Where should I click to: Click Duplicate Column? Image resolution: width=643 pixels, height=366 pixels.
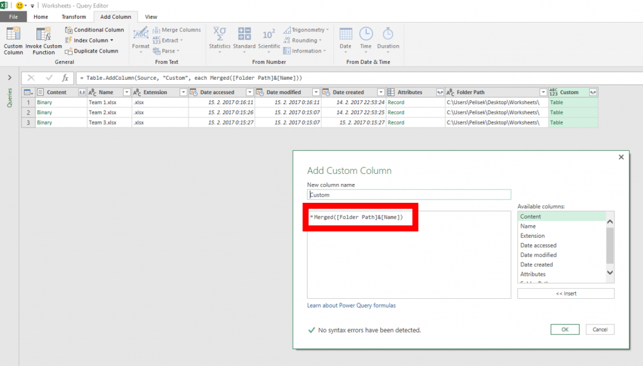pos(92,51)
